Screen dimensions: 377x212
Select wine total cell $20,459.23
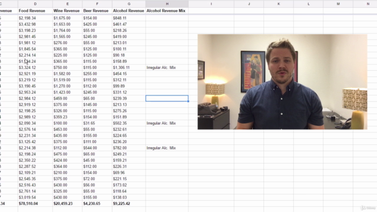pos(67,204)
